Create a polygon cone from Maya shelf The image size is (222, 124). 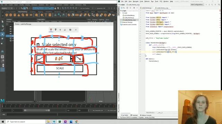[19, 15]
